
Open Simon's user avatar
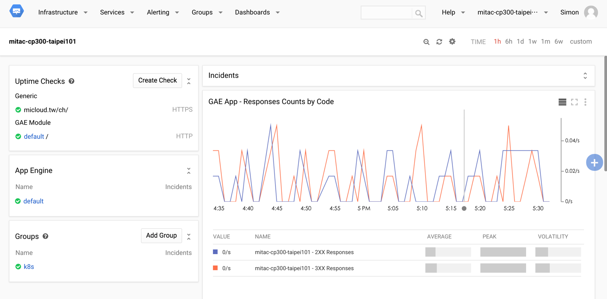pyautogui.click(x=591, y=12)
